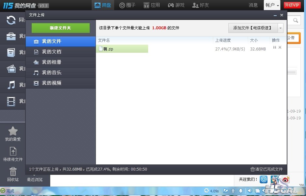Pause the 萌.zip upload
The height and width of the screenshot is (196, 306).
274,48
